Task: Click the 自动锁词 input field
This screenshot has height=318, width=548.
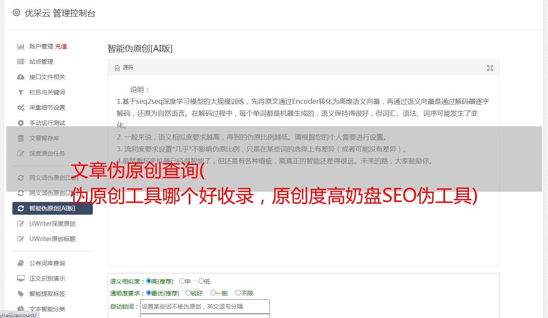Action: 205,307
